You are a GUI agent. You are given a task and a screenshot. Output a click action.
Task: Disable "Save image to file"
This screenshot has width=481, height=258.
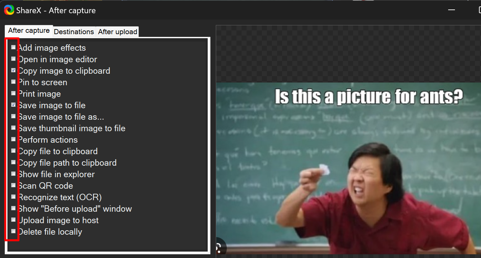coord(13,104)
